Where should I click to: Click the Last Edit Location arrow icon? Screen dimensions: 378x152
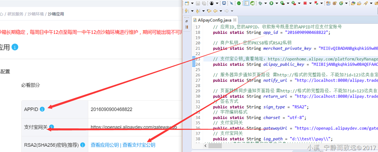(209, 11)
